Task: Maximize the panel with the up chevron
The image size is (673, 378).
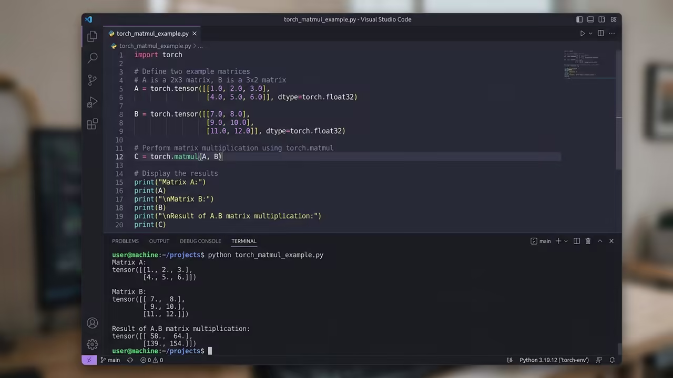Action: [x=600, y=241]
